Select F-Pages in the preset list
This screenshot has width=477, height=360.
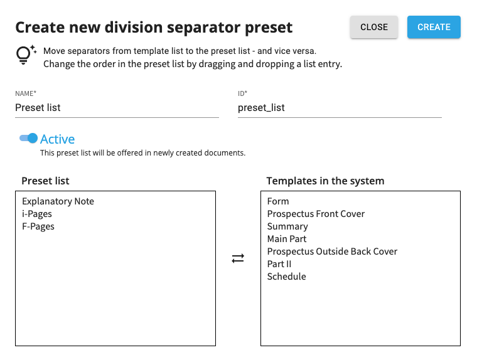(x=38, y=226)
